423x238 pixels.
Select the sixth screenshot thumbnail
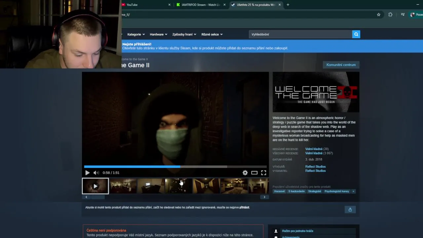click(234, 186)
